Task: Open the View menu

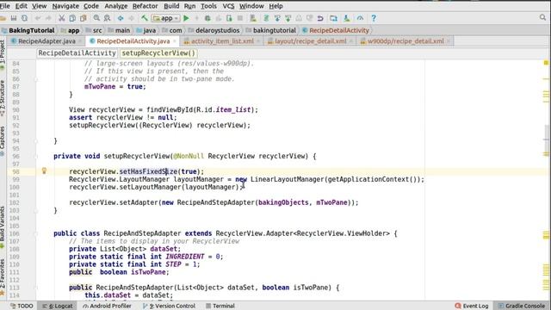Action: (39, 6)
